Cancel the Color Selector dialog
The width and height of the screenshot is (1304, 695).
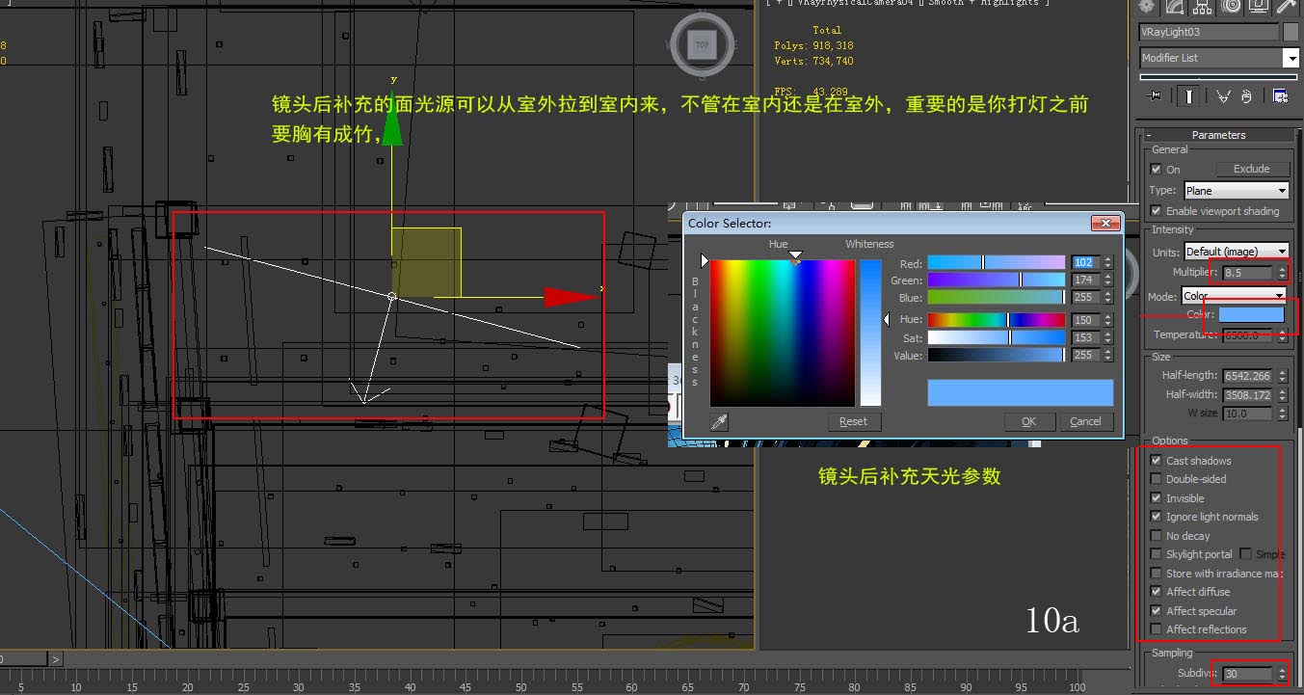tap(1086, 421)
